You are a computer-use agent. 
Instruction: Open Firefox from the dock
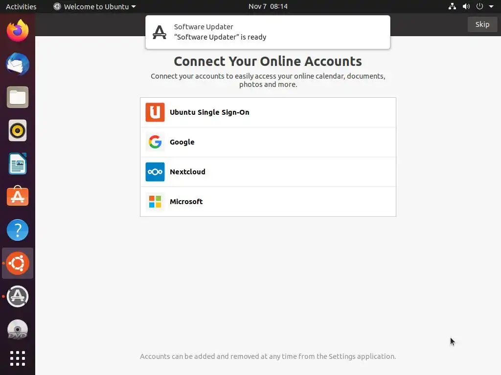tap(18, 31)
